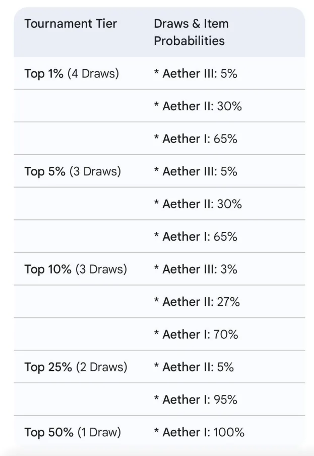314x456 pixels.
Task: Select Aether I: 65% in Top 5% tier
Action: 196,237
